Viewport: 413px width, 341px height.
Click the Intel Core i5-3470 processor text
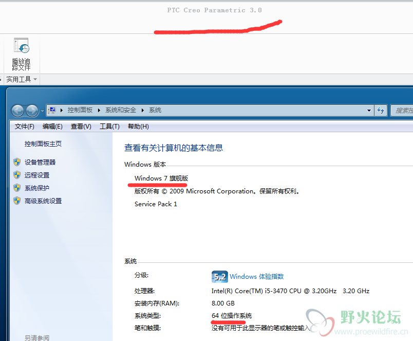[290, 291]
